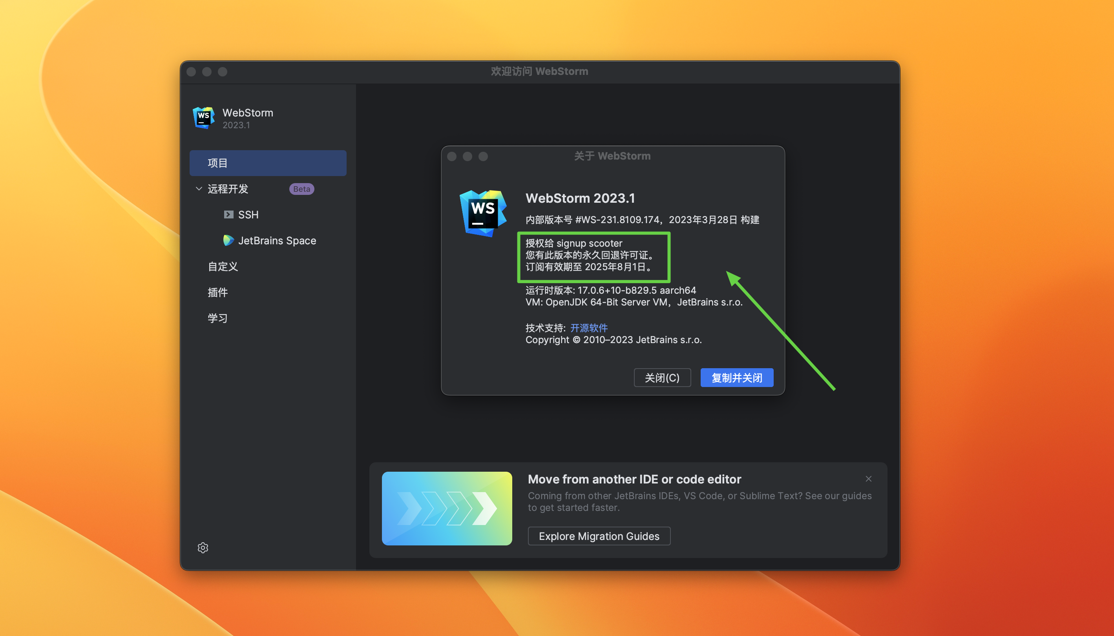
Task: Click the 运行时版本 17.0.6 line
Action: point(610,290)
